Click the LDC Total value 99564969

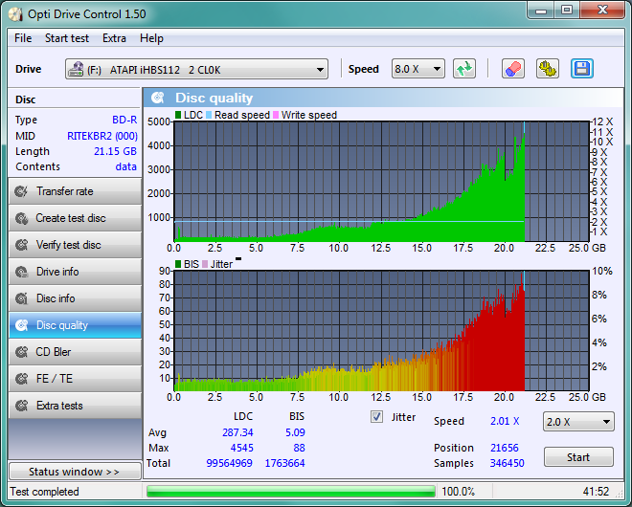(x=230, y=463)
